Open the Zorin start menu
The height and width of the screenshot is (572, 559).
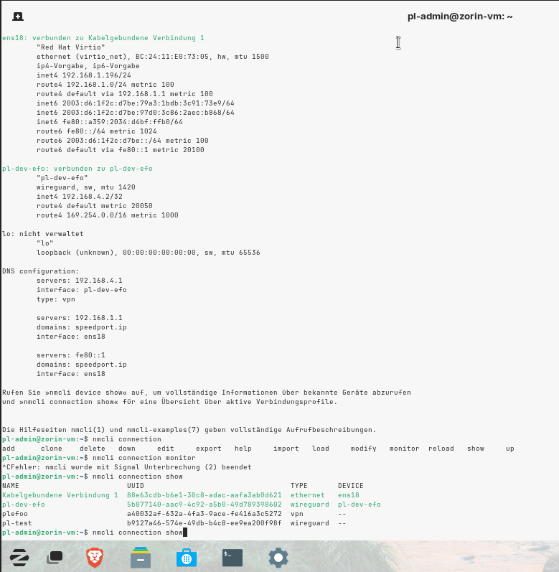[19, 557]
